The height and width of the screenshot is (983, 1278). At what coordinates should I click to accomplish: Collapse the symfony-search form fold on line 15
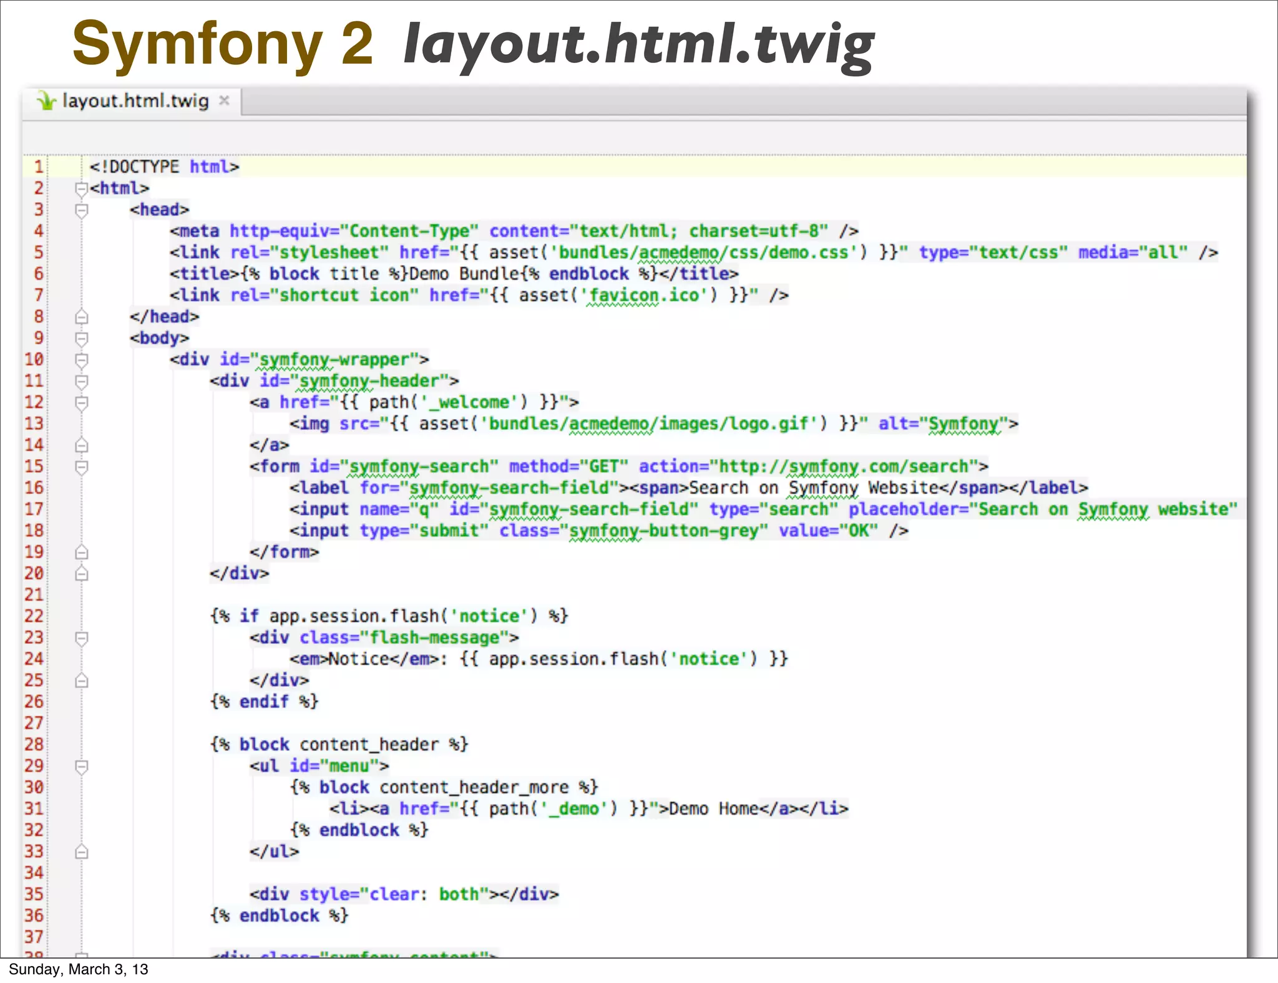(81, 467)
